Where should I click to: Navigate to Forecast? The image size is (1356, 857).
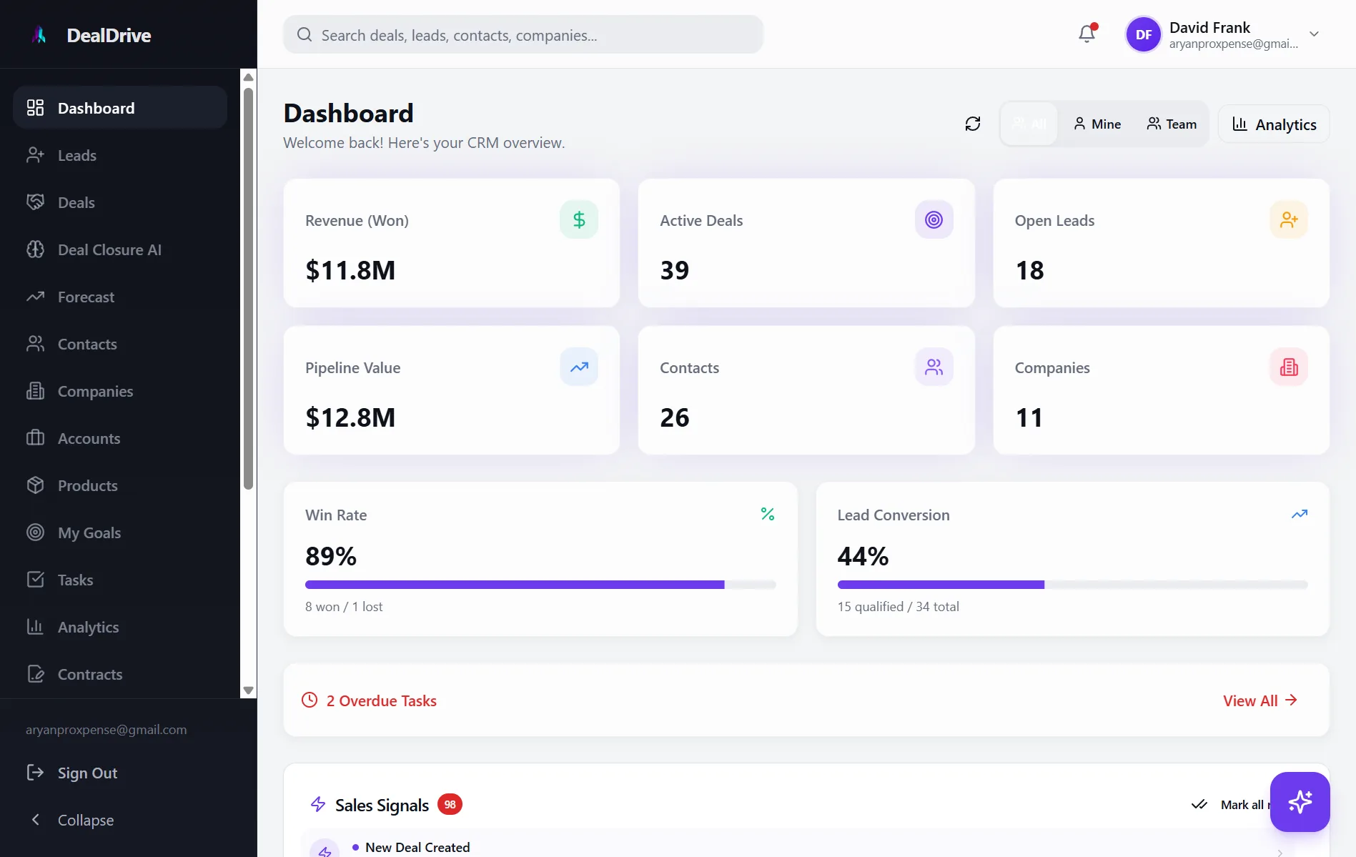click(x=120, y=296)
